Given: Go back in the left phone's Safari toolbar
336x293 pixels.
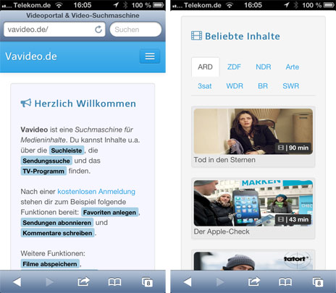Looking at the screenshot, I should 17,281.
